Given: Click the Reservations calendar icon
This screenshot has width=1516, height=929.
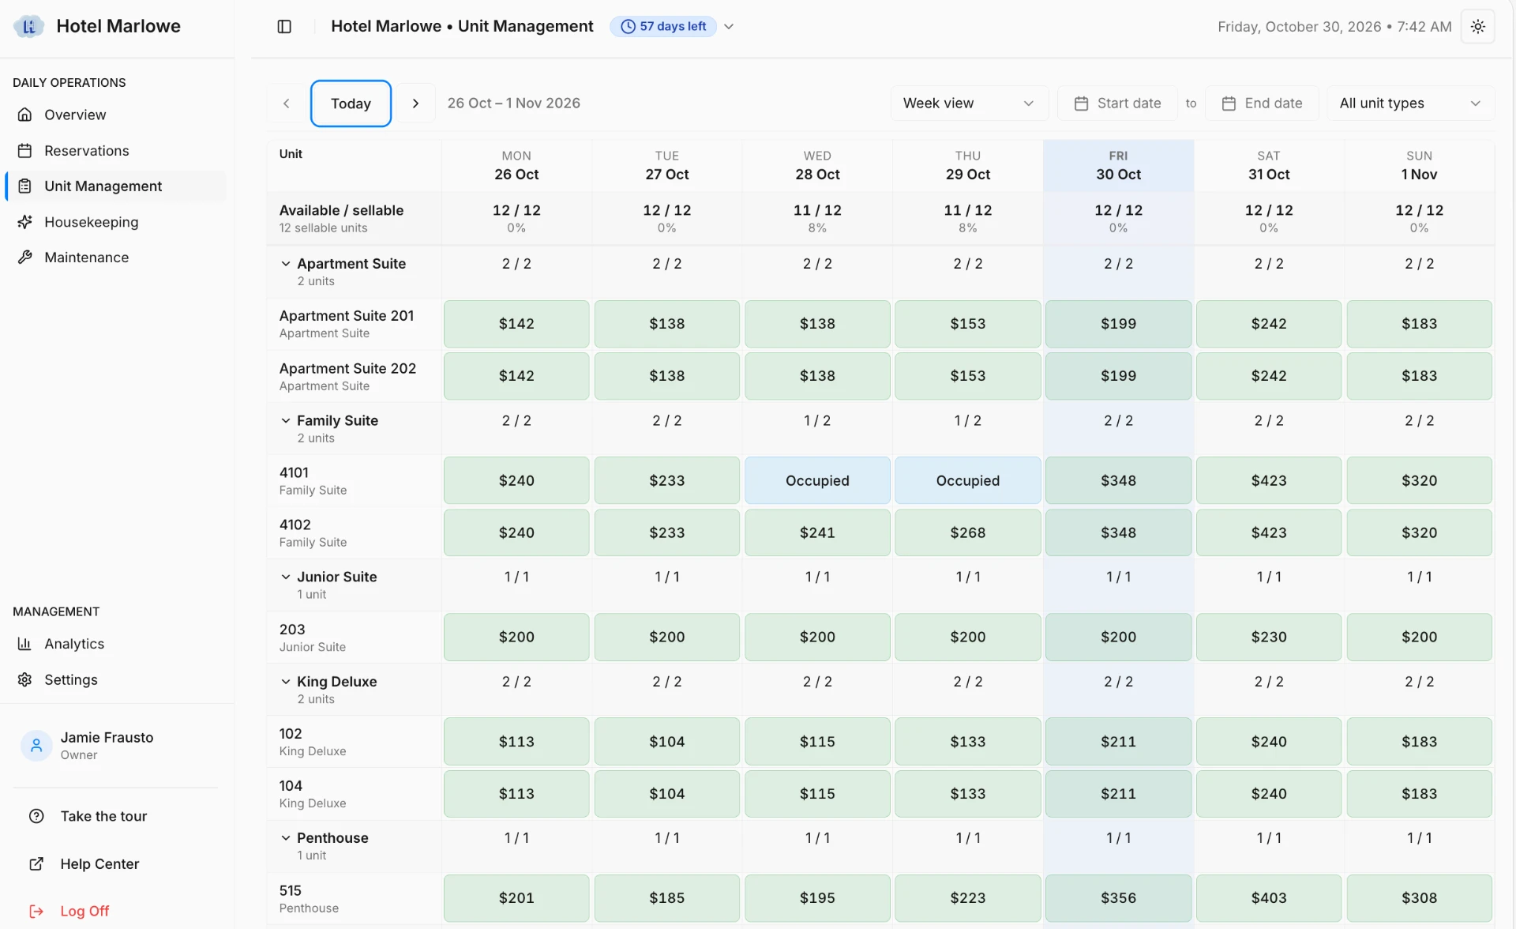Looking at the screenshot, I should point(25,150).
